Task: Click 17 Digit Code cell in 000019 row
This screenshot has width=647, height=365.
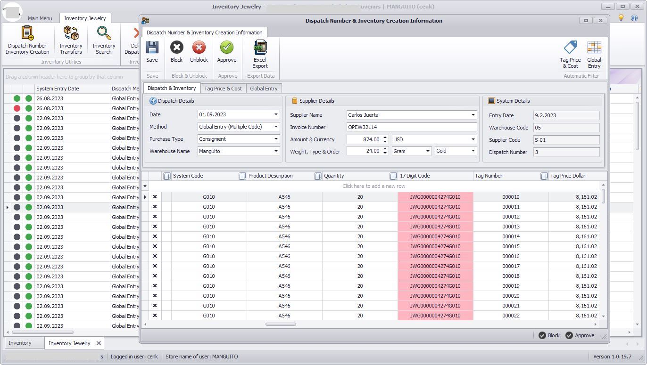Action: 435,286
